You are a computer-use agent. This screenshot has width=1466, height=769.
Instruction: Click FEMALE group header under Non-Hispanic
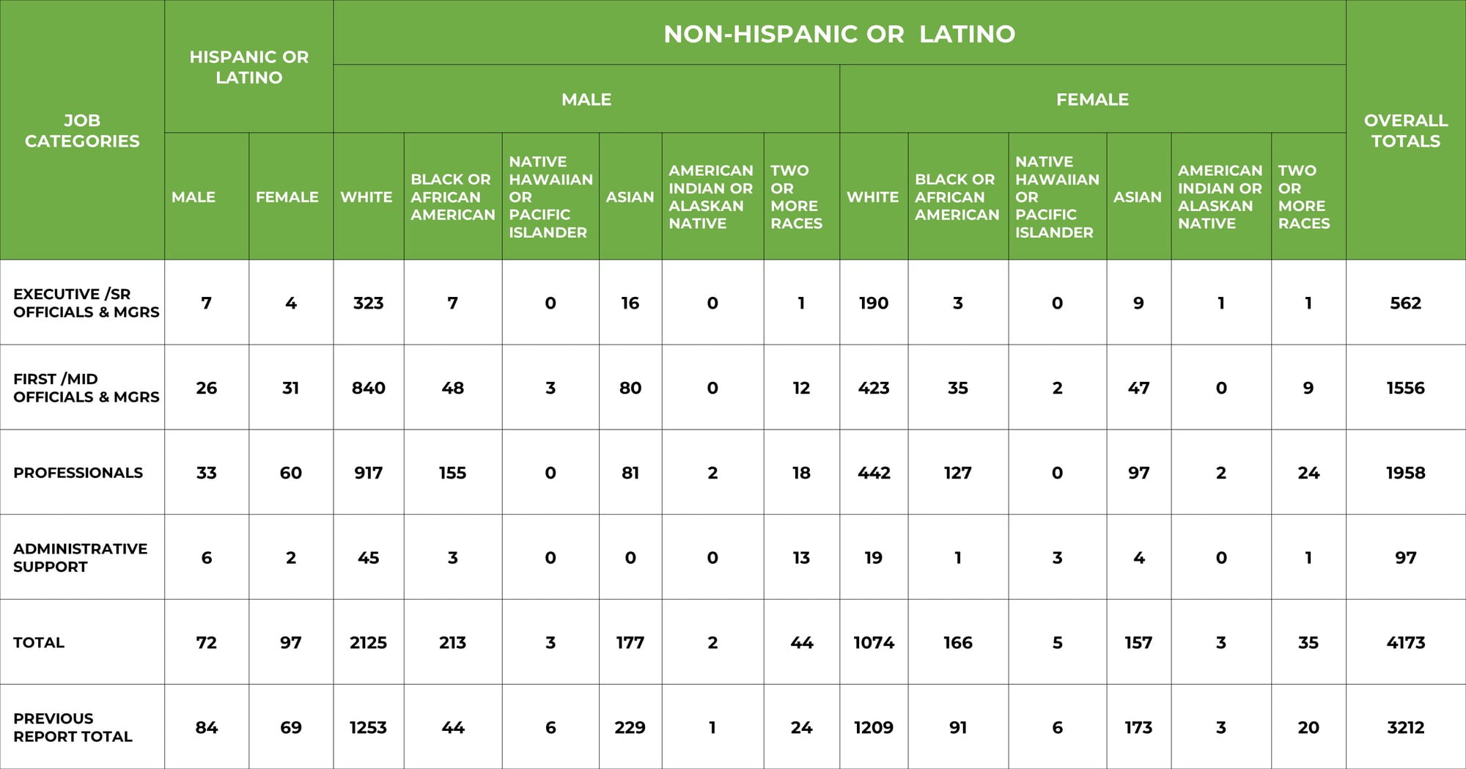1092,99
